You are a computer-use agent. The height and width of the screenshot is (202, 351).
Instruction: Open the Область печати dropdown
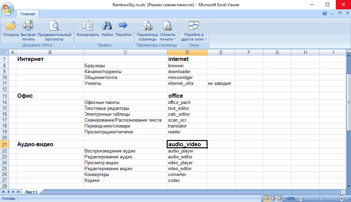168,30
